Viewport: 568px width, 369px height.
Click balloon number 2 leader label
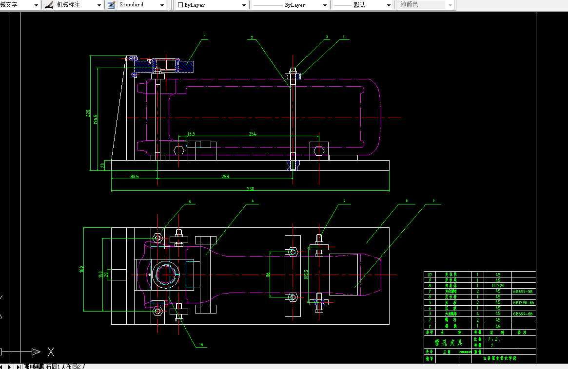(252, 37)
